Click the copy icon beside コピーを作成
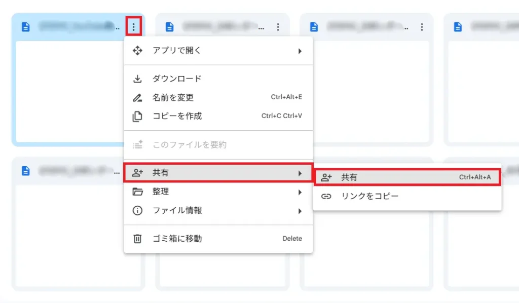Image resolution: width=519 pixels, height=303 pixels. coord(137,116)
